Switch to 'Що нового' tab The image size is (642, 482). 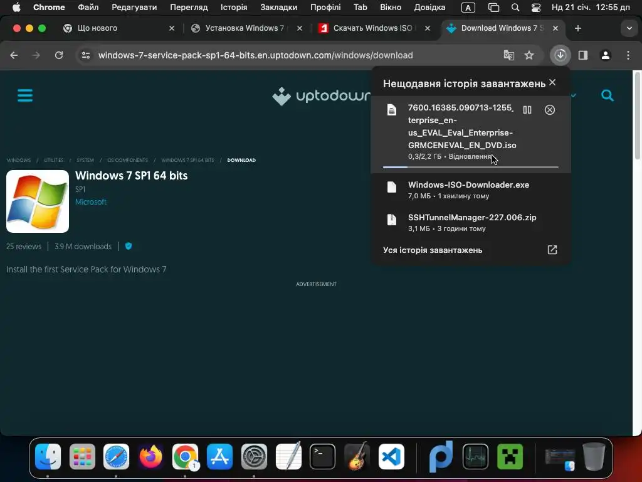118,28
